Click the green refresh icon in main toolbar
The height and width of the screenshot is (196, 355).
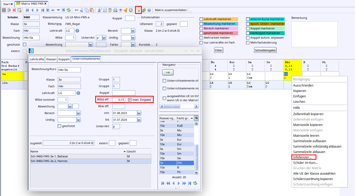point(68,10)
